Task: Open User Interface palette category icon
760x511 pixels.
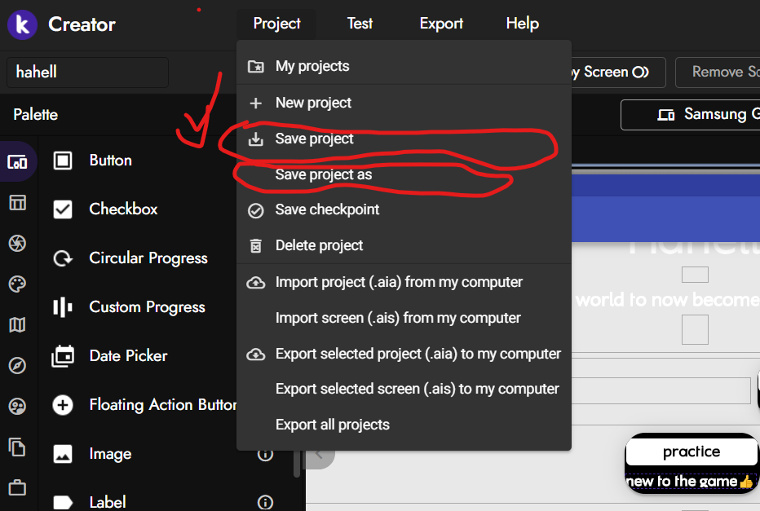Action: [x=17, y=162]
